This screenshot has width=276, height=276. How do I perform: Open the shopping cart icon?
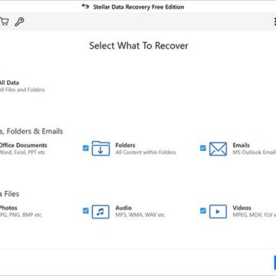click(4, 21)
